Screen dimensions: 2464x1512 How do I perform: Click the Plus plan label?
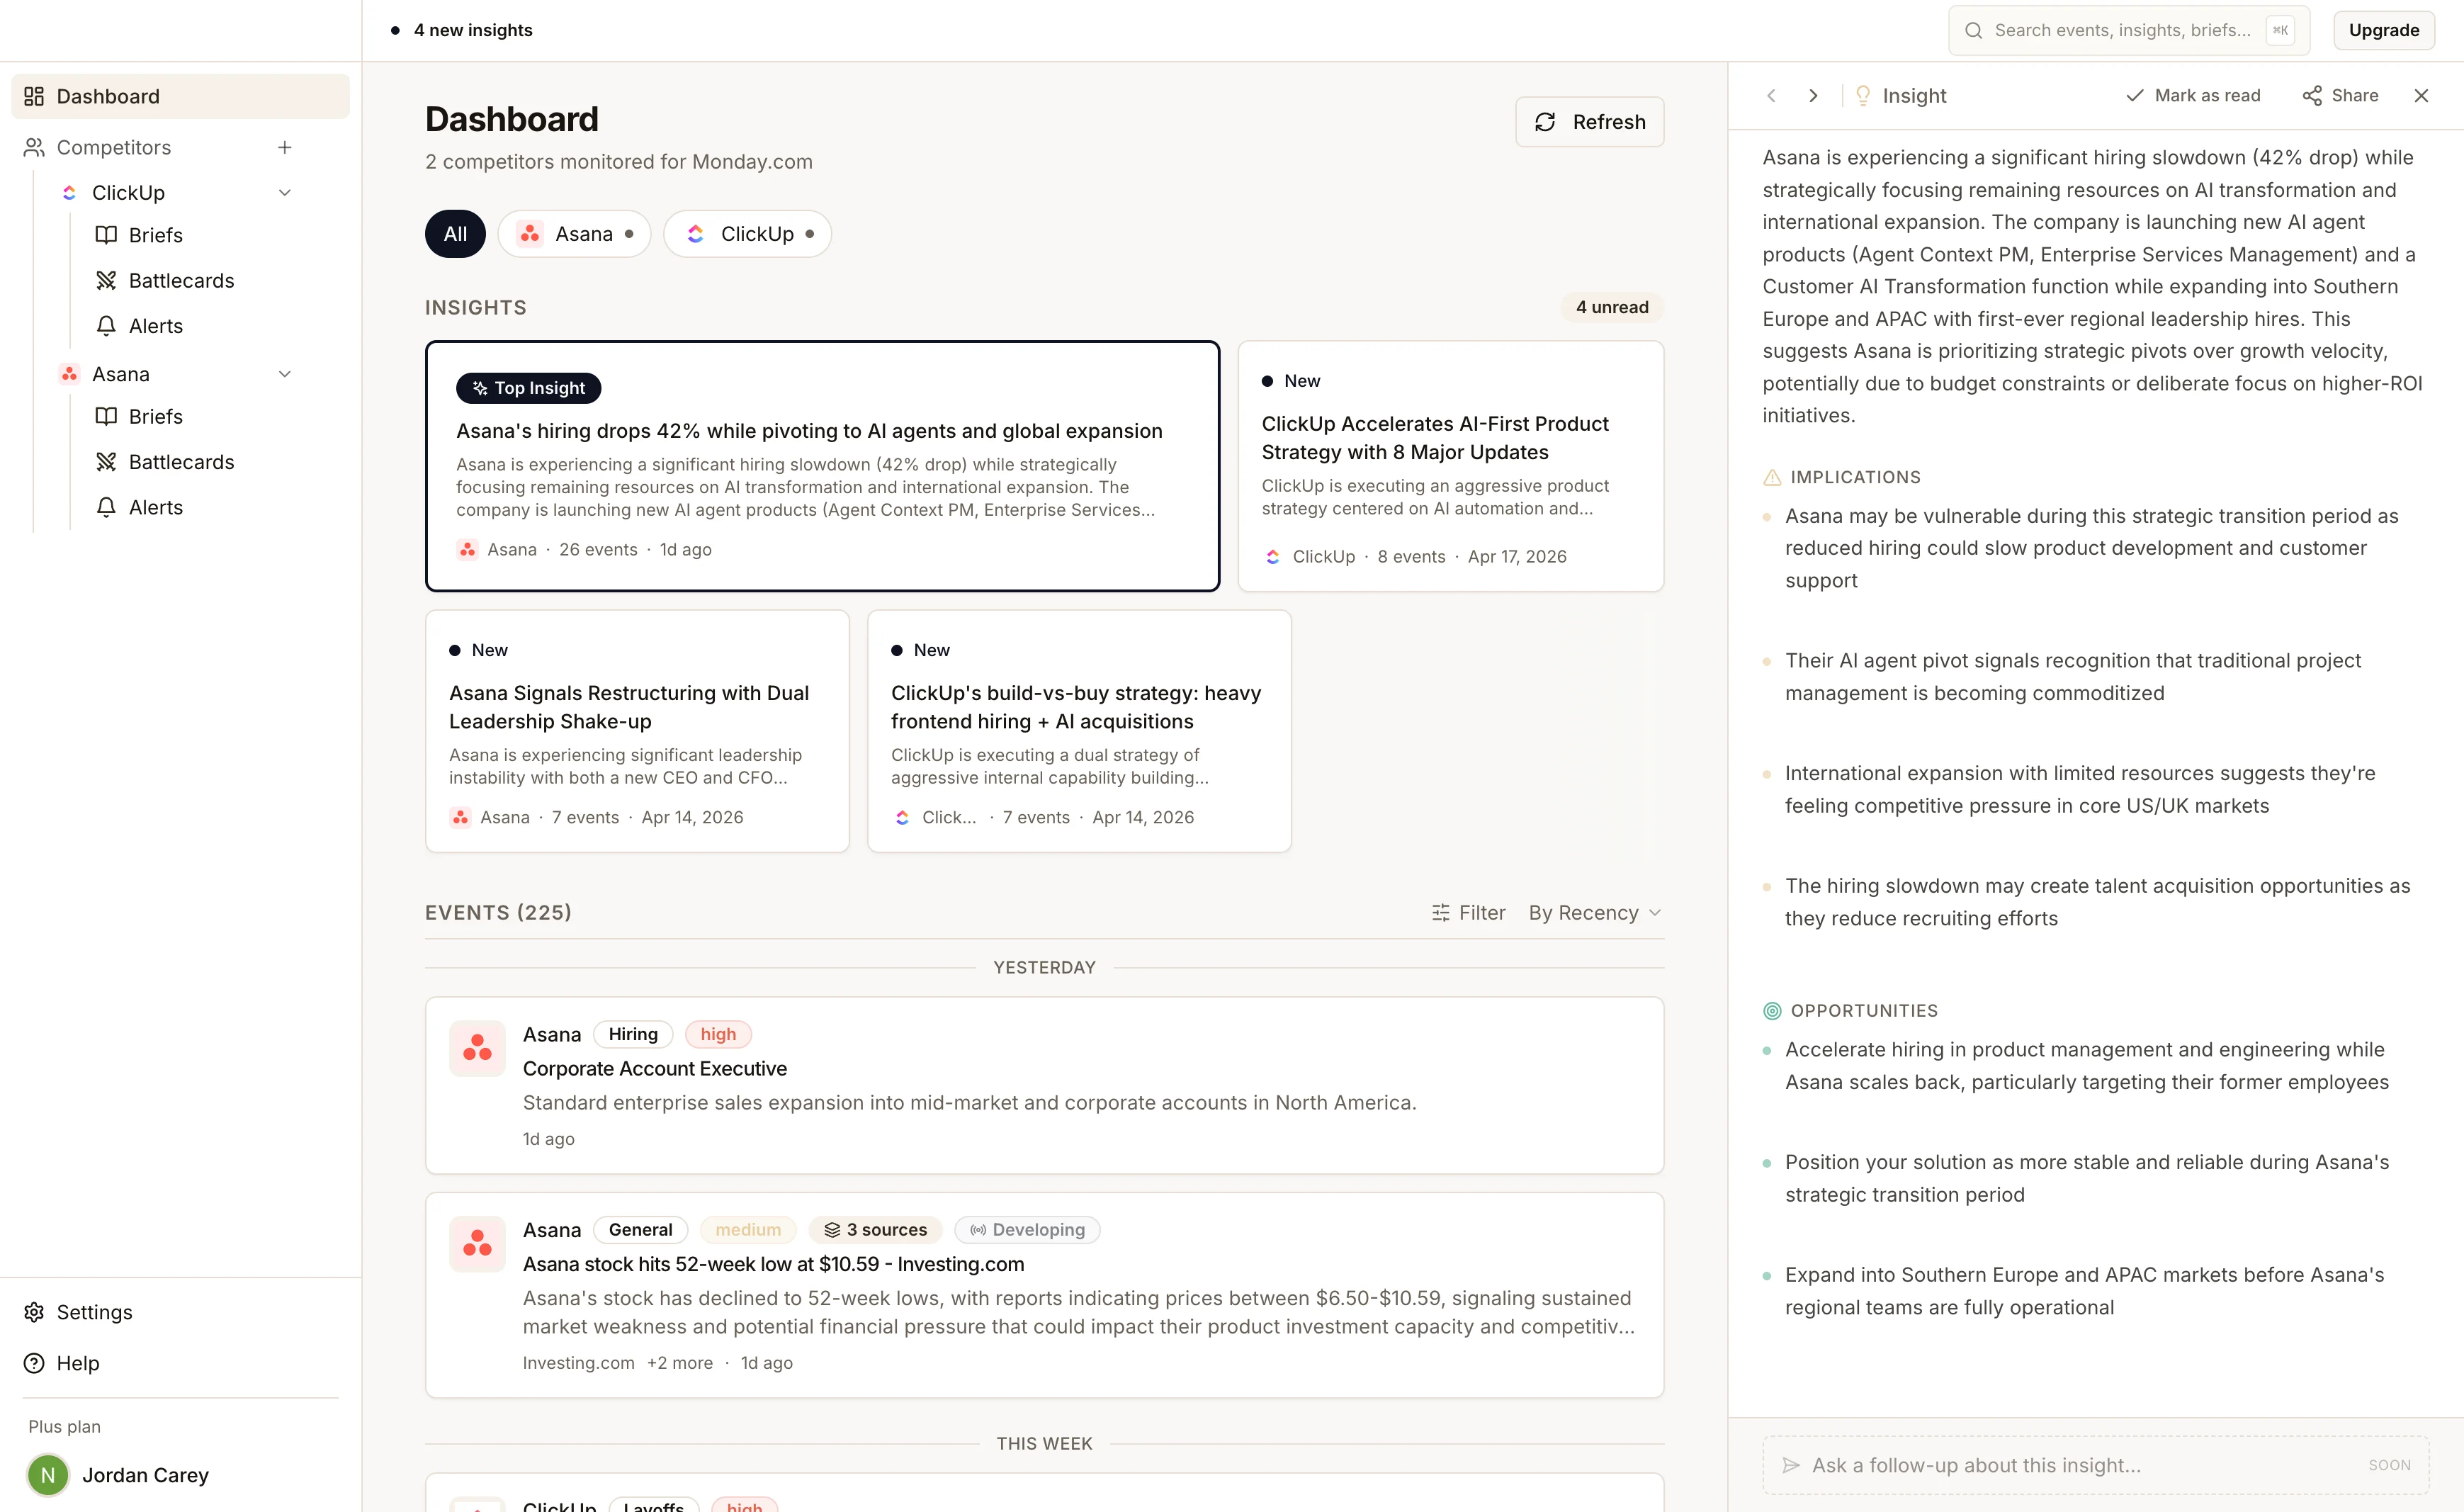[x=64, y=1426]
